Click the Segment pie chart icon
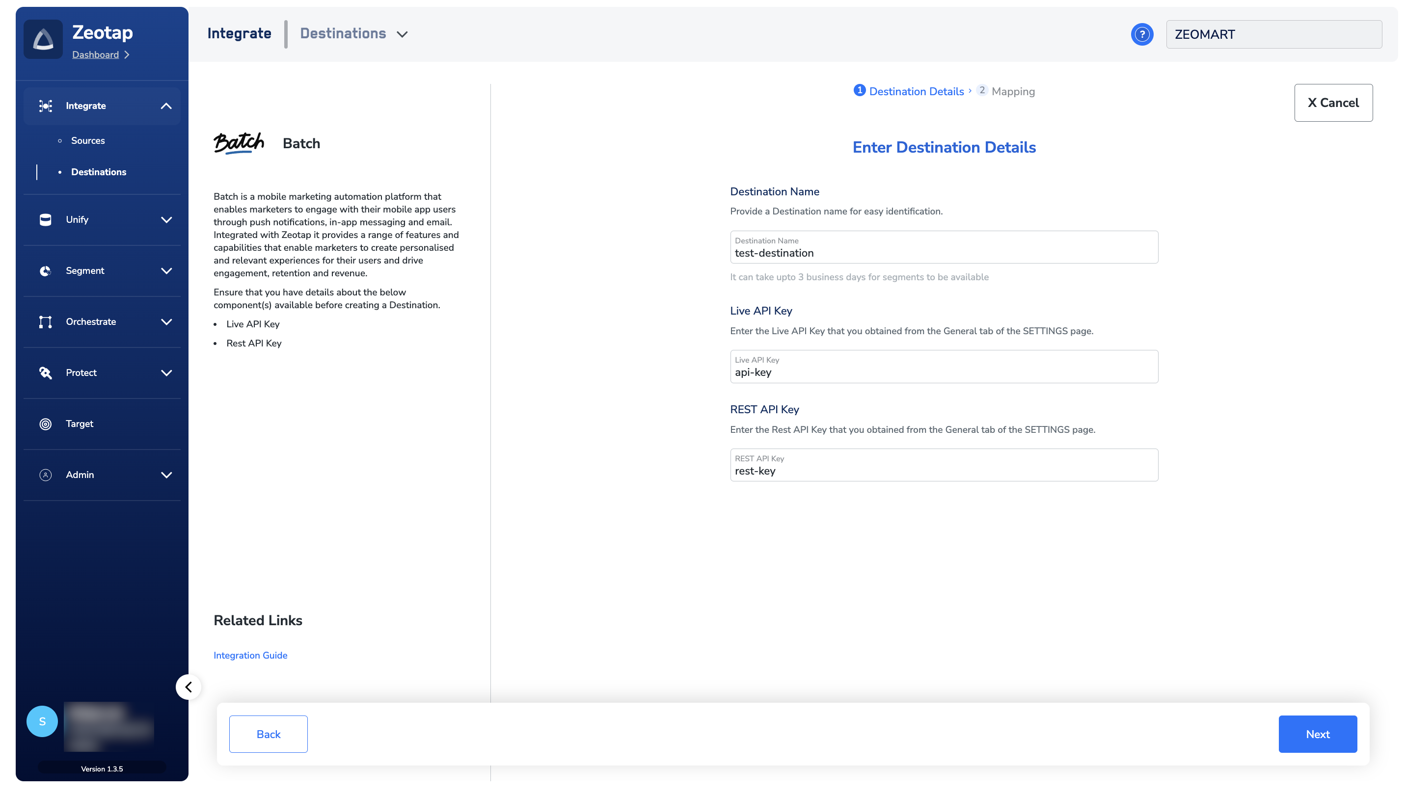 (45, 271)
